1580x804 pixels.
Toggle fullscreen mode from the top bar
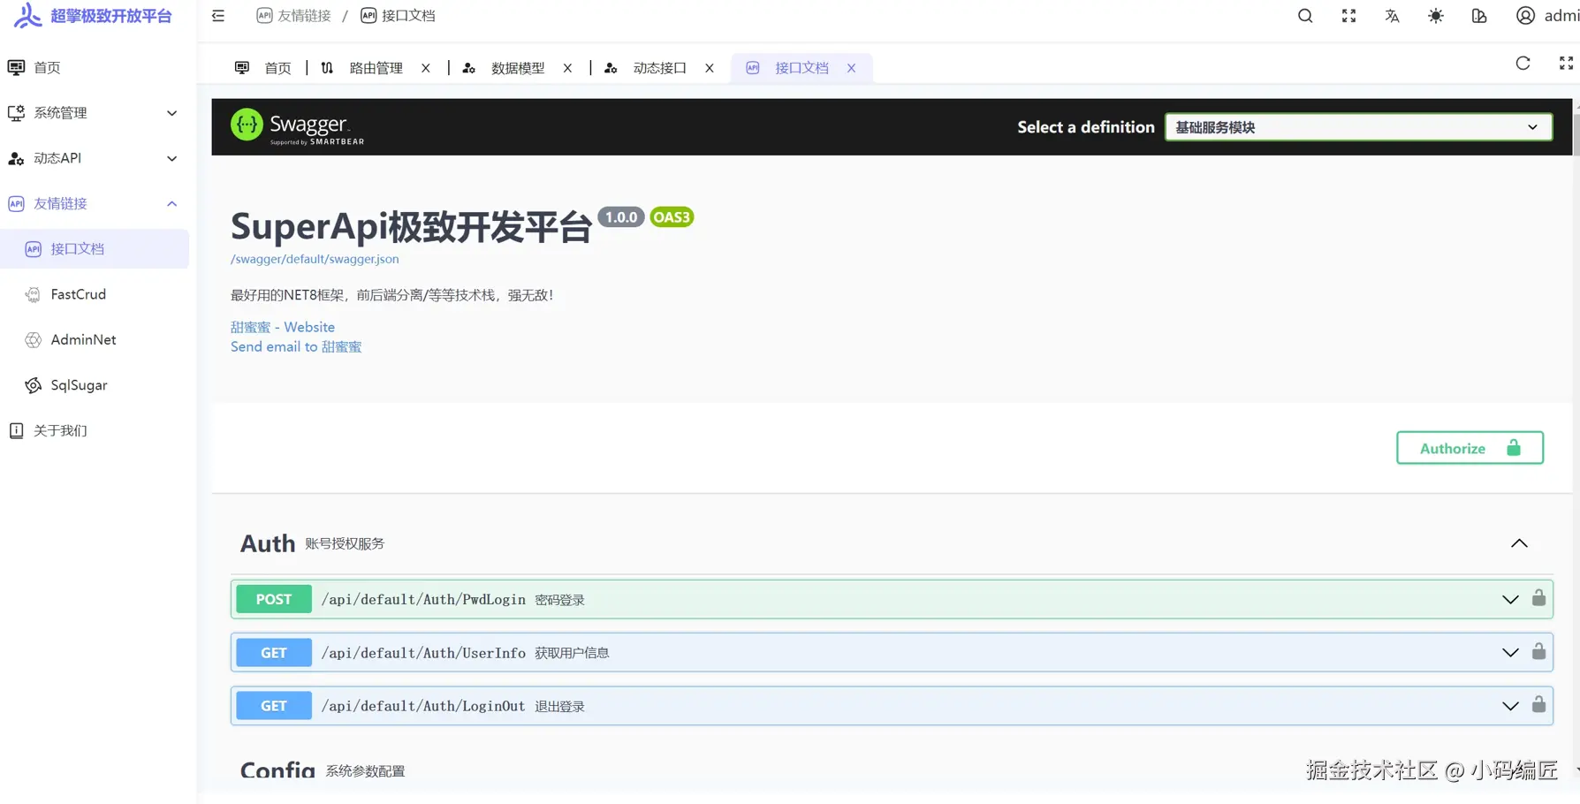[x=1348, y=15]
